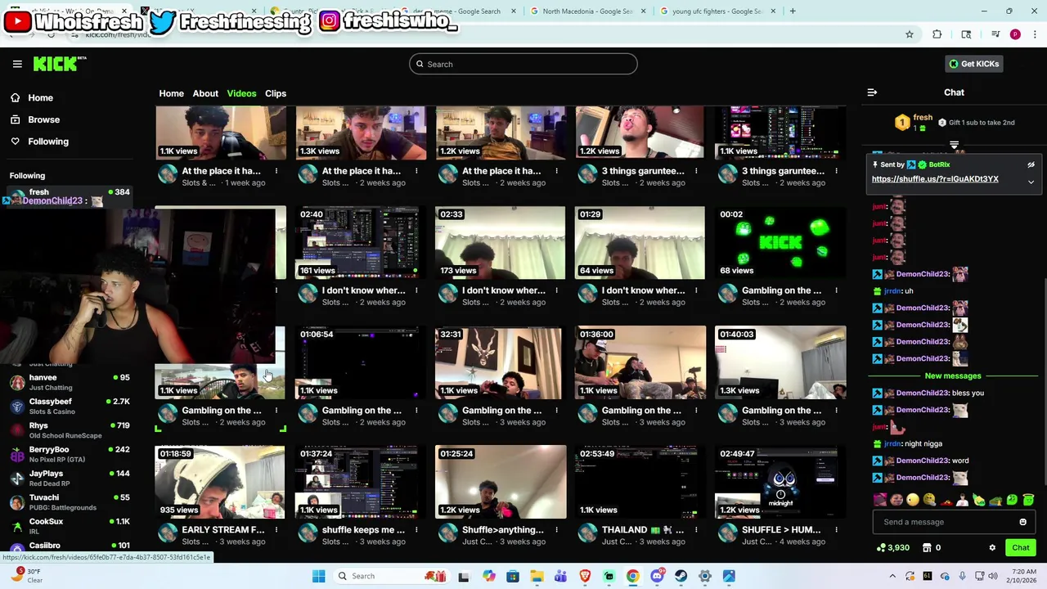Open options for 68 views Gambling video
The height and width of the screenshot is (589, 1047).
tap(836, 290)
